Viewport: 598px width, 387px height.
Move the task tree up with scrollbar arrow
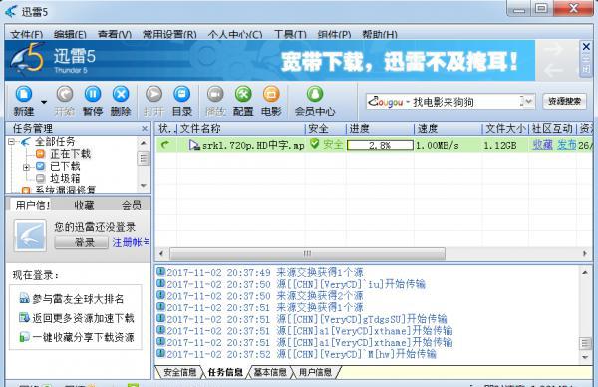(x=144, y=143)
